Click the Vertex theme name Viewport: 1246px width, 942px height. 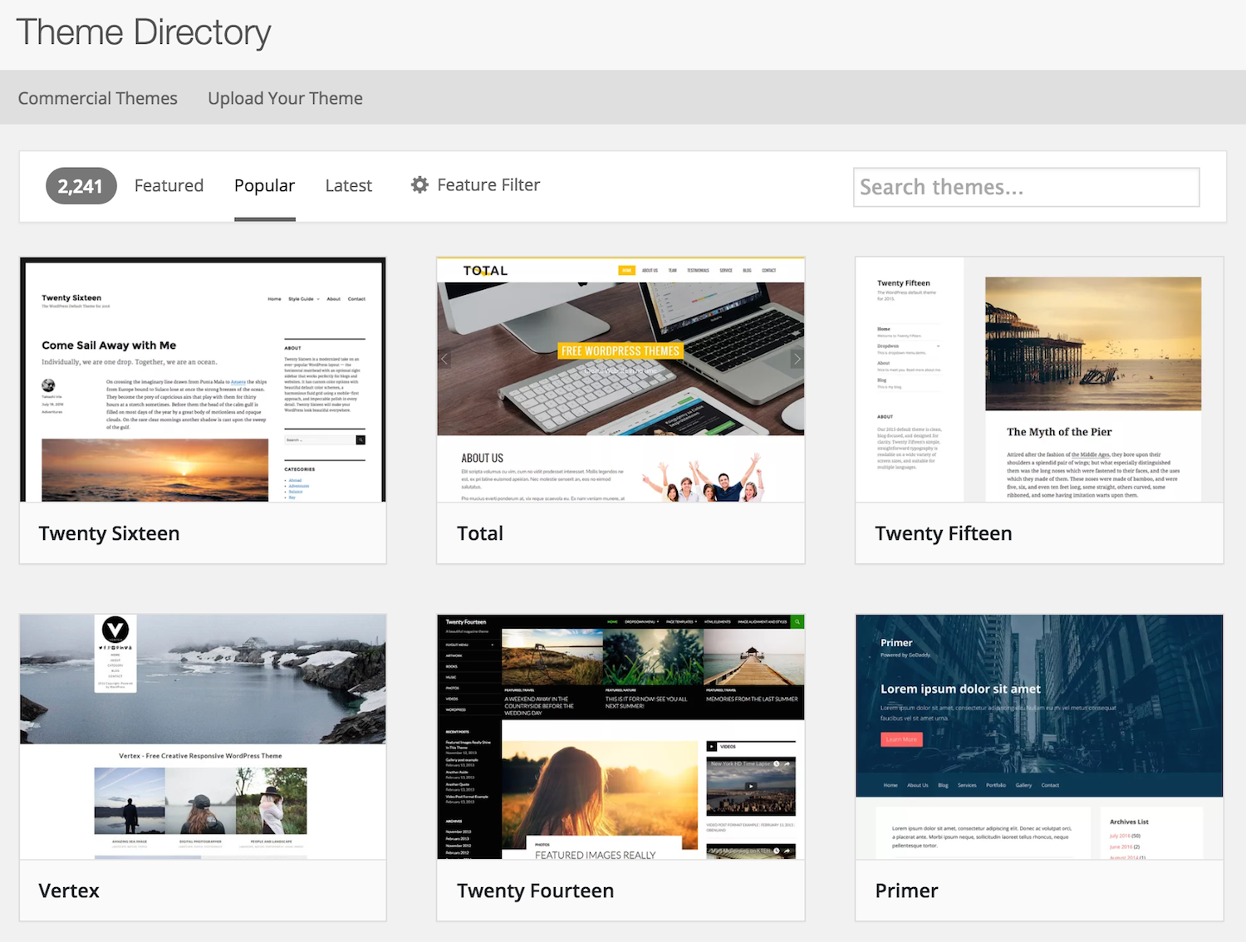[x=69, y=890]
